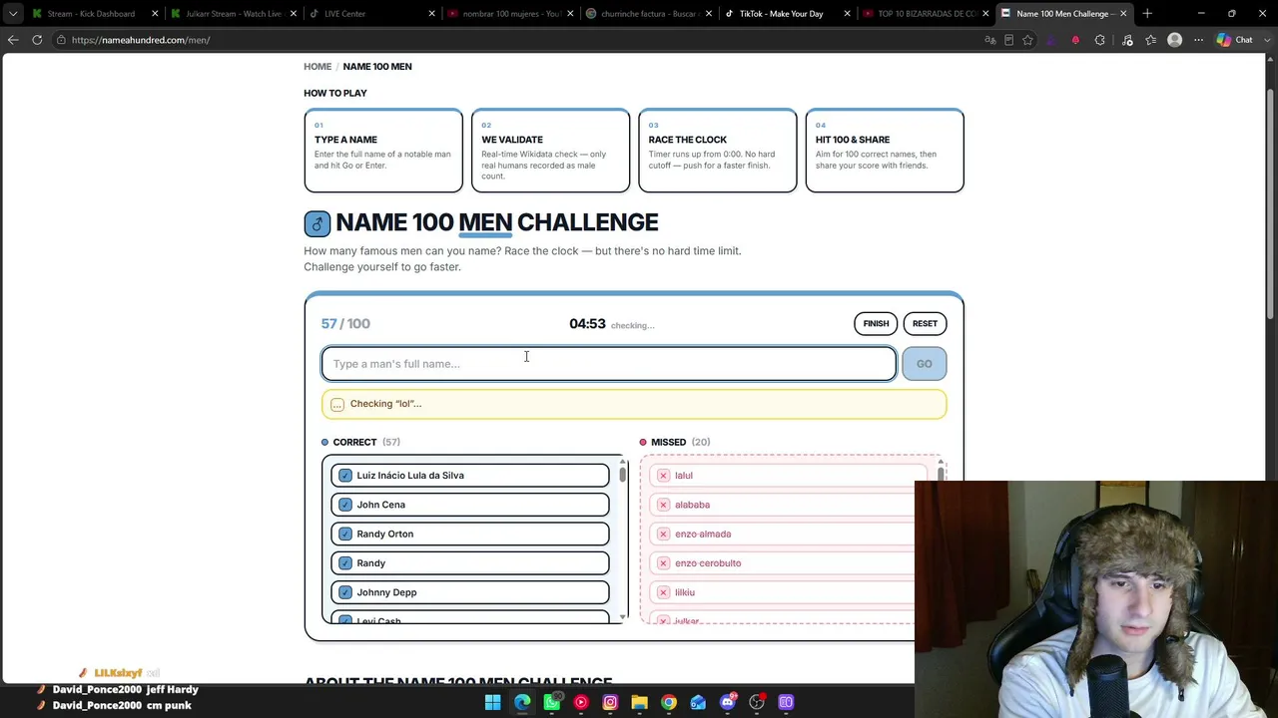Open a new browser tab
1278x718 pixels.
coord(1147,13)
